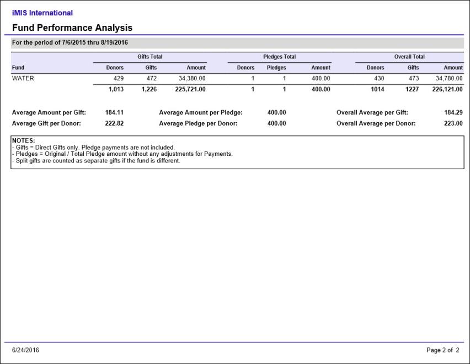The width and height of the screenshot is (470, 364).
Task: Click the Fund column header
Action: click(x=18, y=67)
